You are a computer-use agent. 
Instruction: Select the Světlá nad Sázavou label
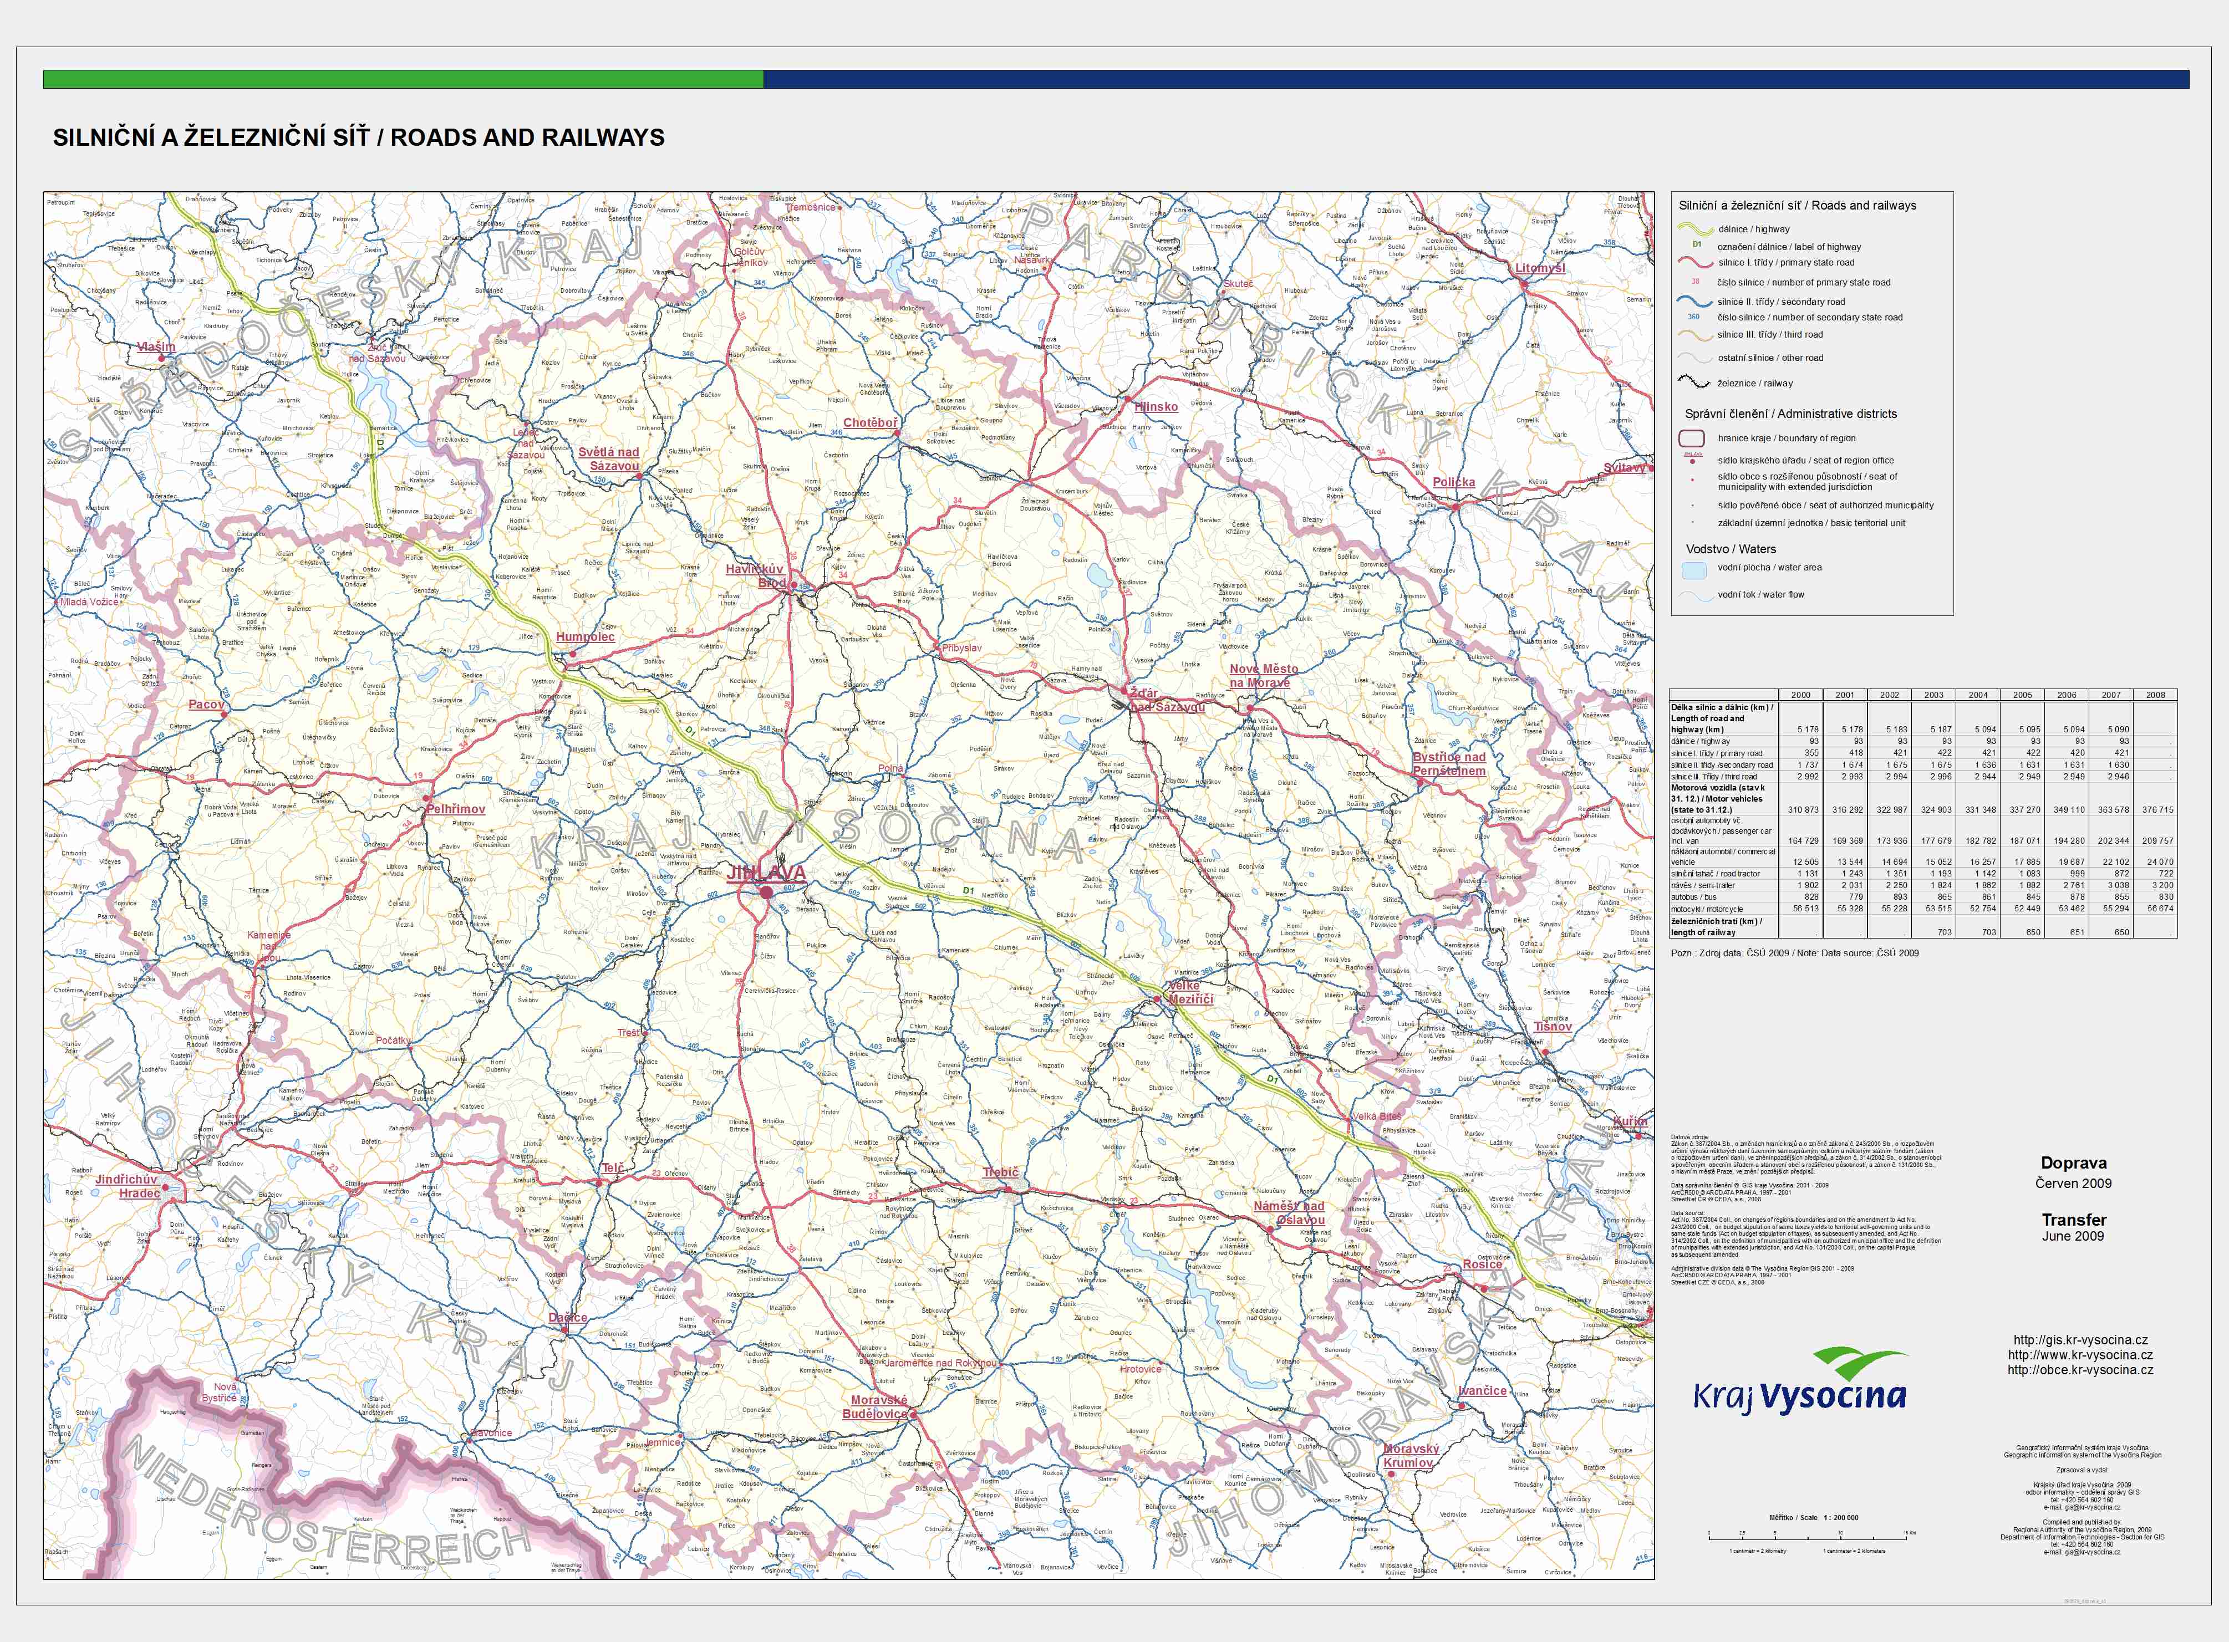[609, 458]
